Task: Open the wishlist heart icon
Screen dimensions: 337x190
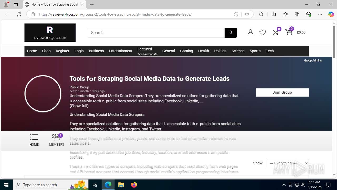Action: point(262,32)
